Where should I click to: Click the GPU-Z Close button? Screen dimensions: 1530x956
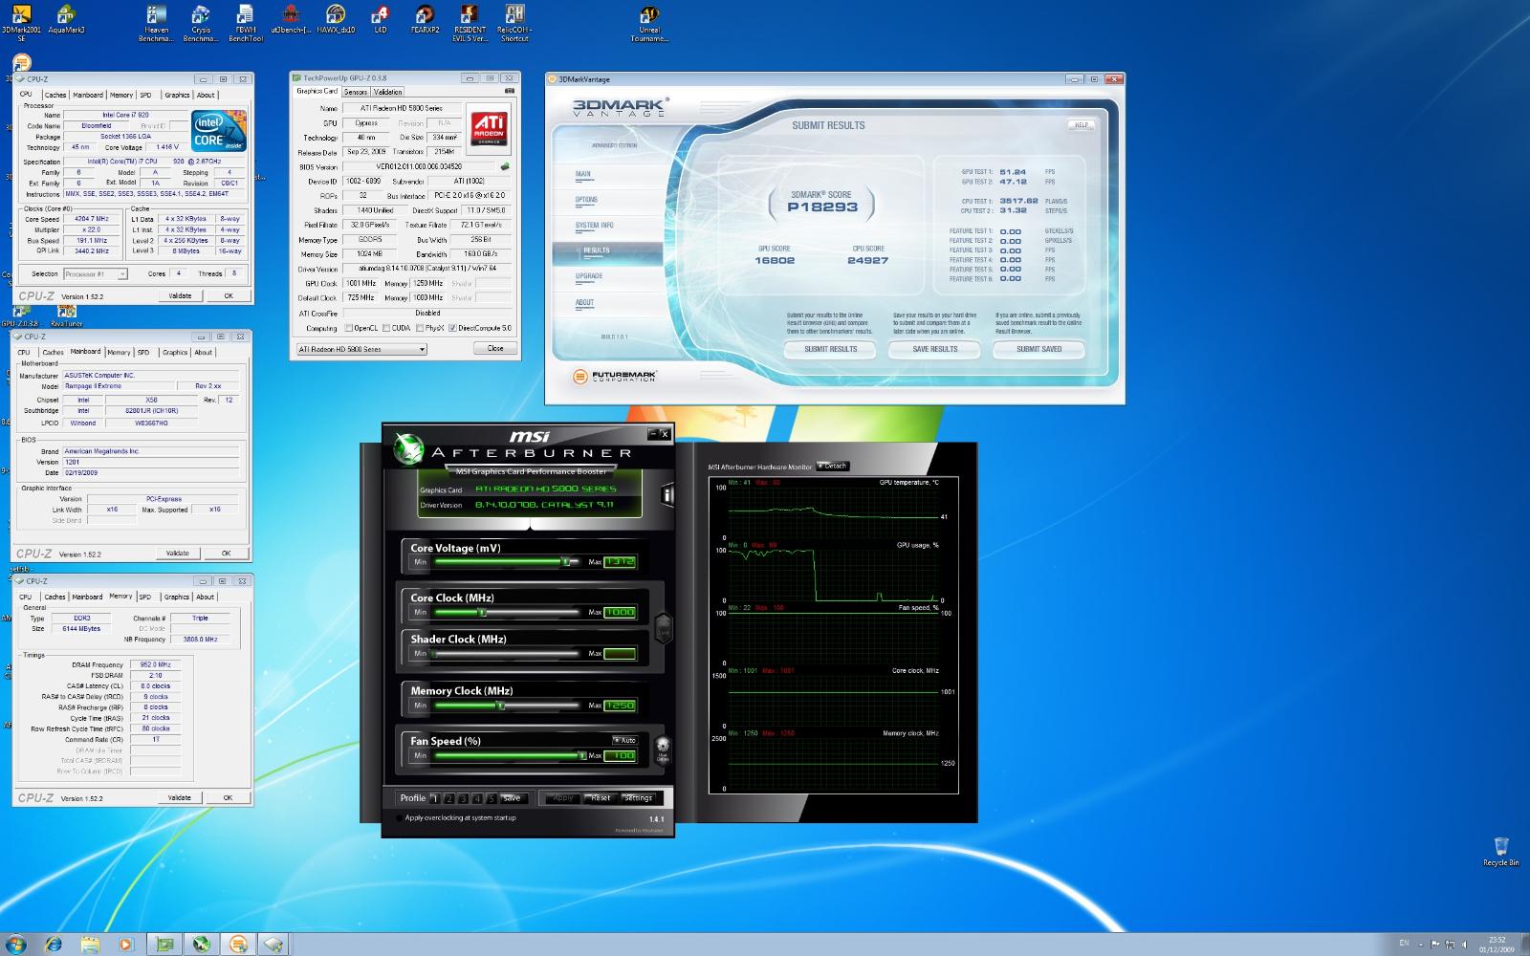coord(495,348)
